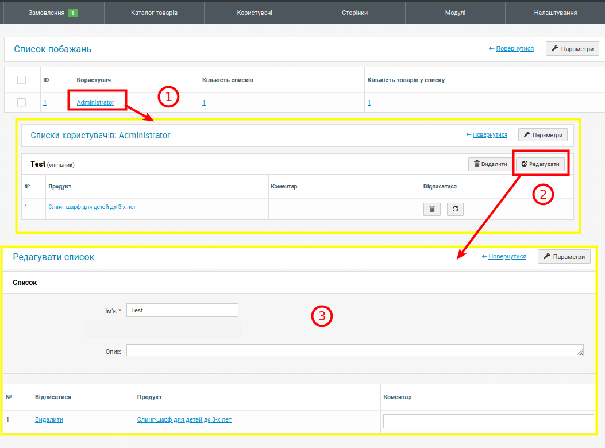605x448 pixels.
Task: Click the Редагувати button for Test list
Action: click(540, 164)
